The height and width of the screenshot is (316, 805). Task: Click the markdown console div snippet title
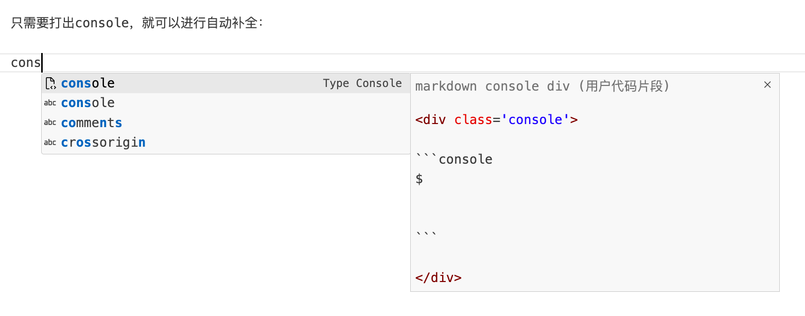pos(542,86)
